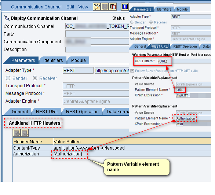Select the application/x-www-form-urlencoded value cell
Image resolution: width=215 pixels, height=195 pixels.
click(132, 148)
